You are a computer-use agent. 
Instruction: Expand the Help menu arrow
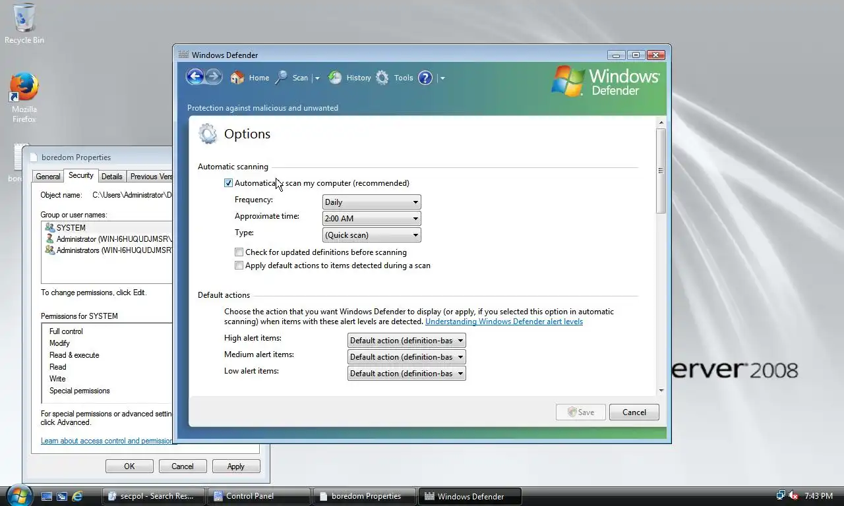point(442,78)
